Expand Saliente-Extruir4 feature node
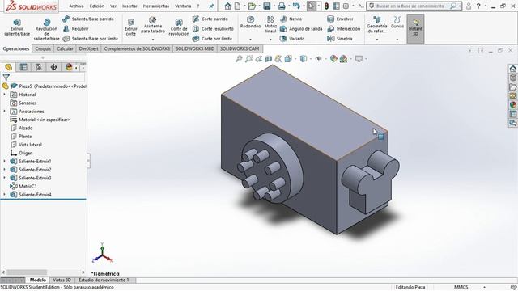The width and height of the screenshot is (518, 291). click(5, 194)
